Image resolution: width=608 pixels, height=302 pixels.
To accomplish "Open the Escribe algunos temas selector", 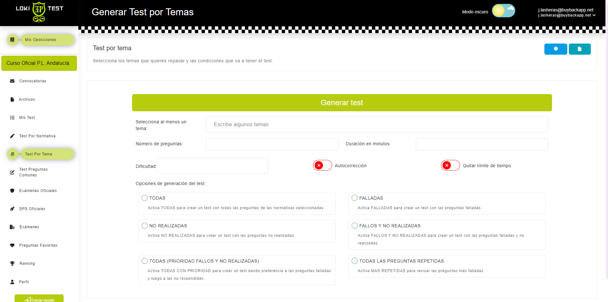I will click(x=377, y=124).
